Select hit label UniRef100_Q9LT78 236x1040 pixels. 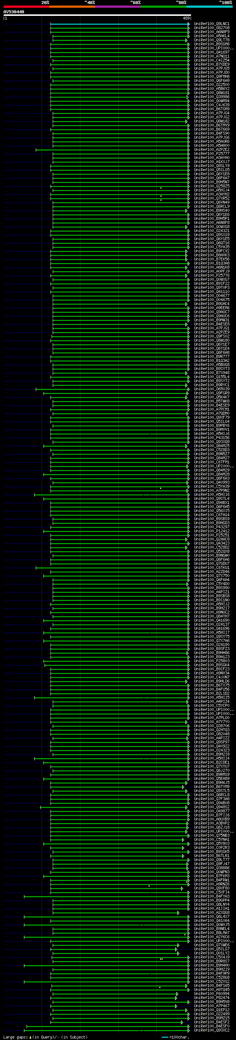211,40
